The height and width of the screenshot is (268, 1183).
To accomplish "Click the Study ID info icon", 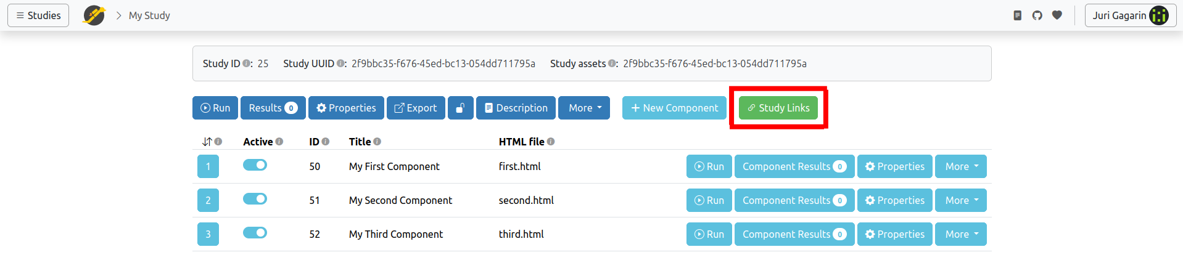I will pos(247,63).
